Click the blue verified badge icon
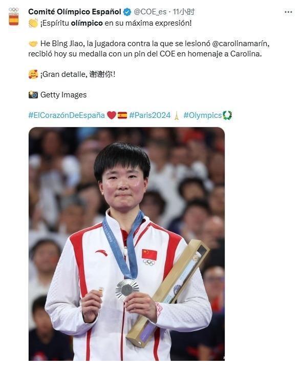 click(127, 12)
